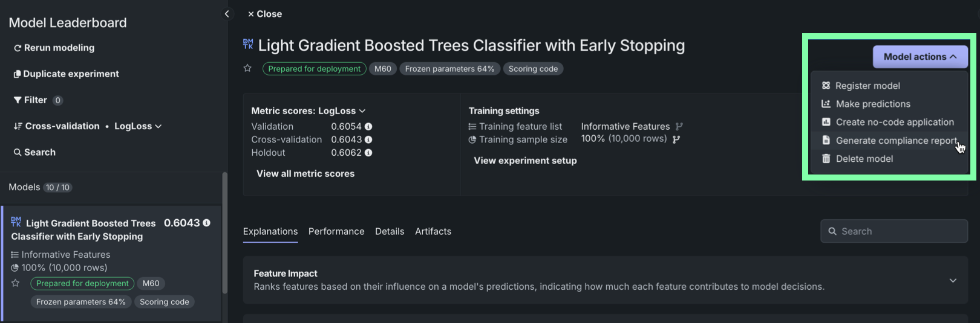
Task: Click the Cross-validation score info icon
Action: [x=368, y=139]
